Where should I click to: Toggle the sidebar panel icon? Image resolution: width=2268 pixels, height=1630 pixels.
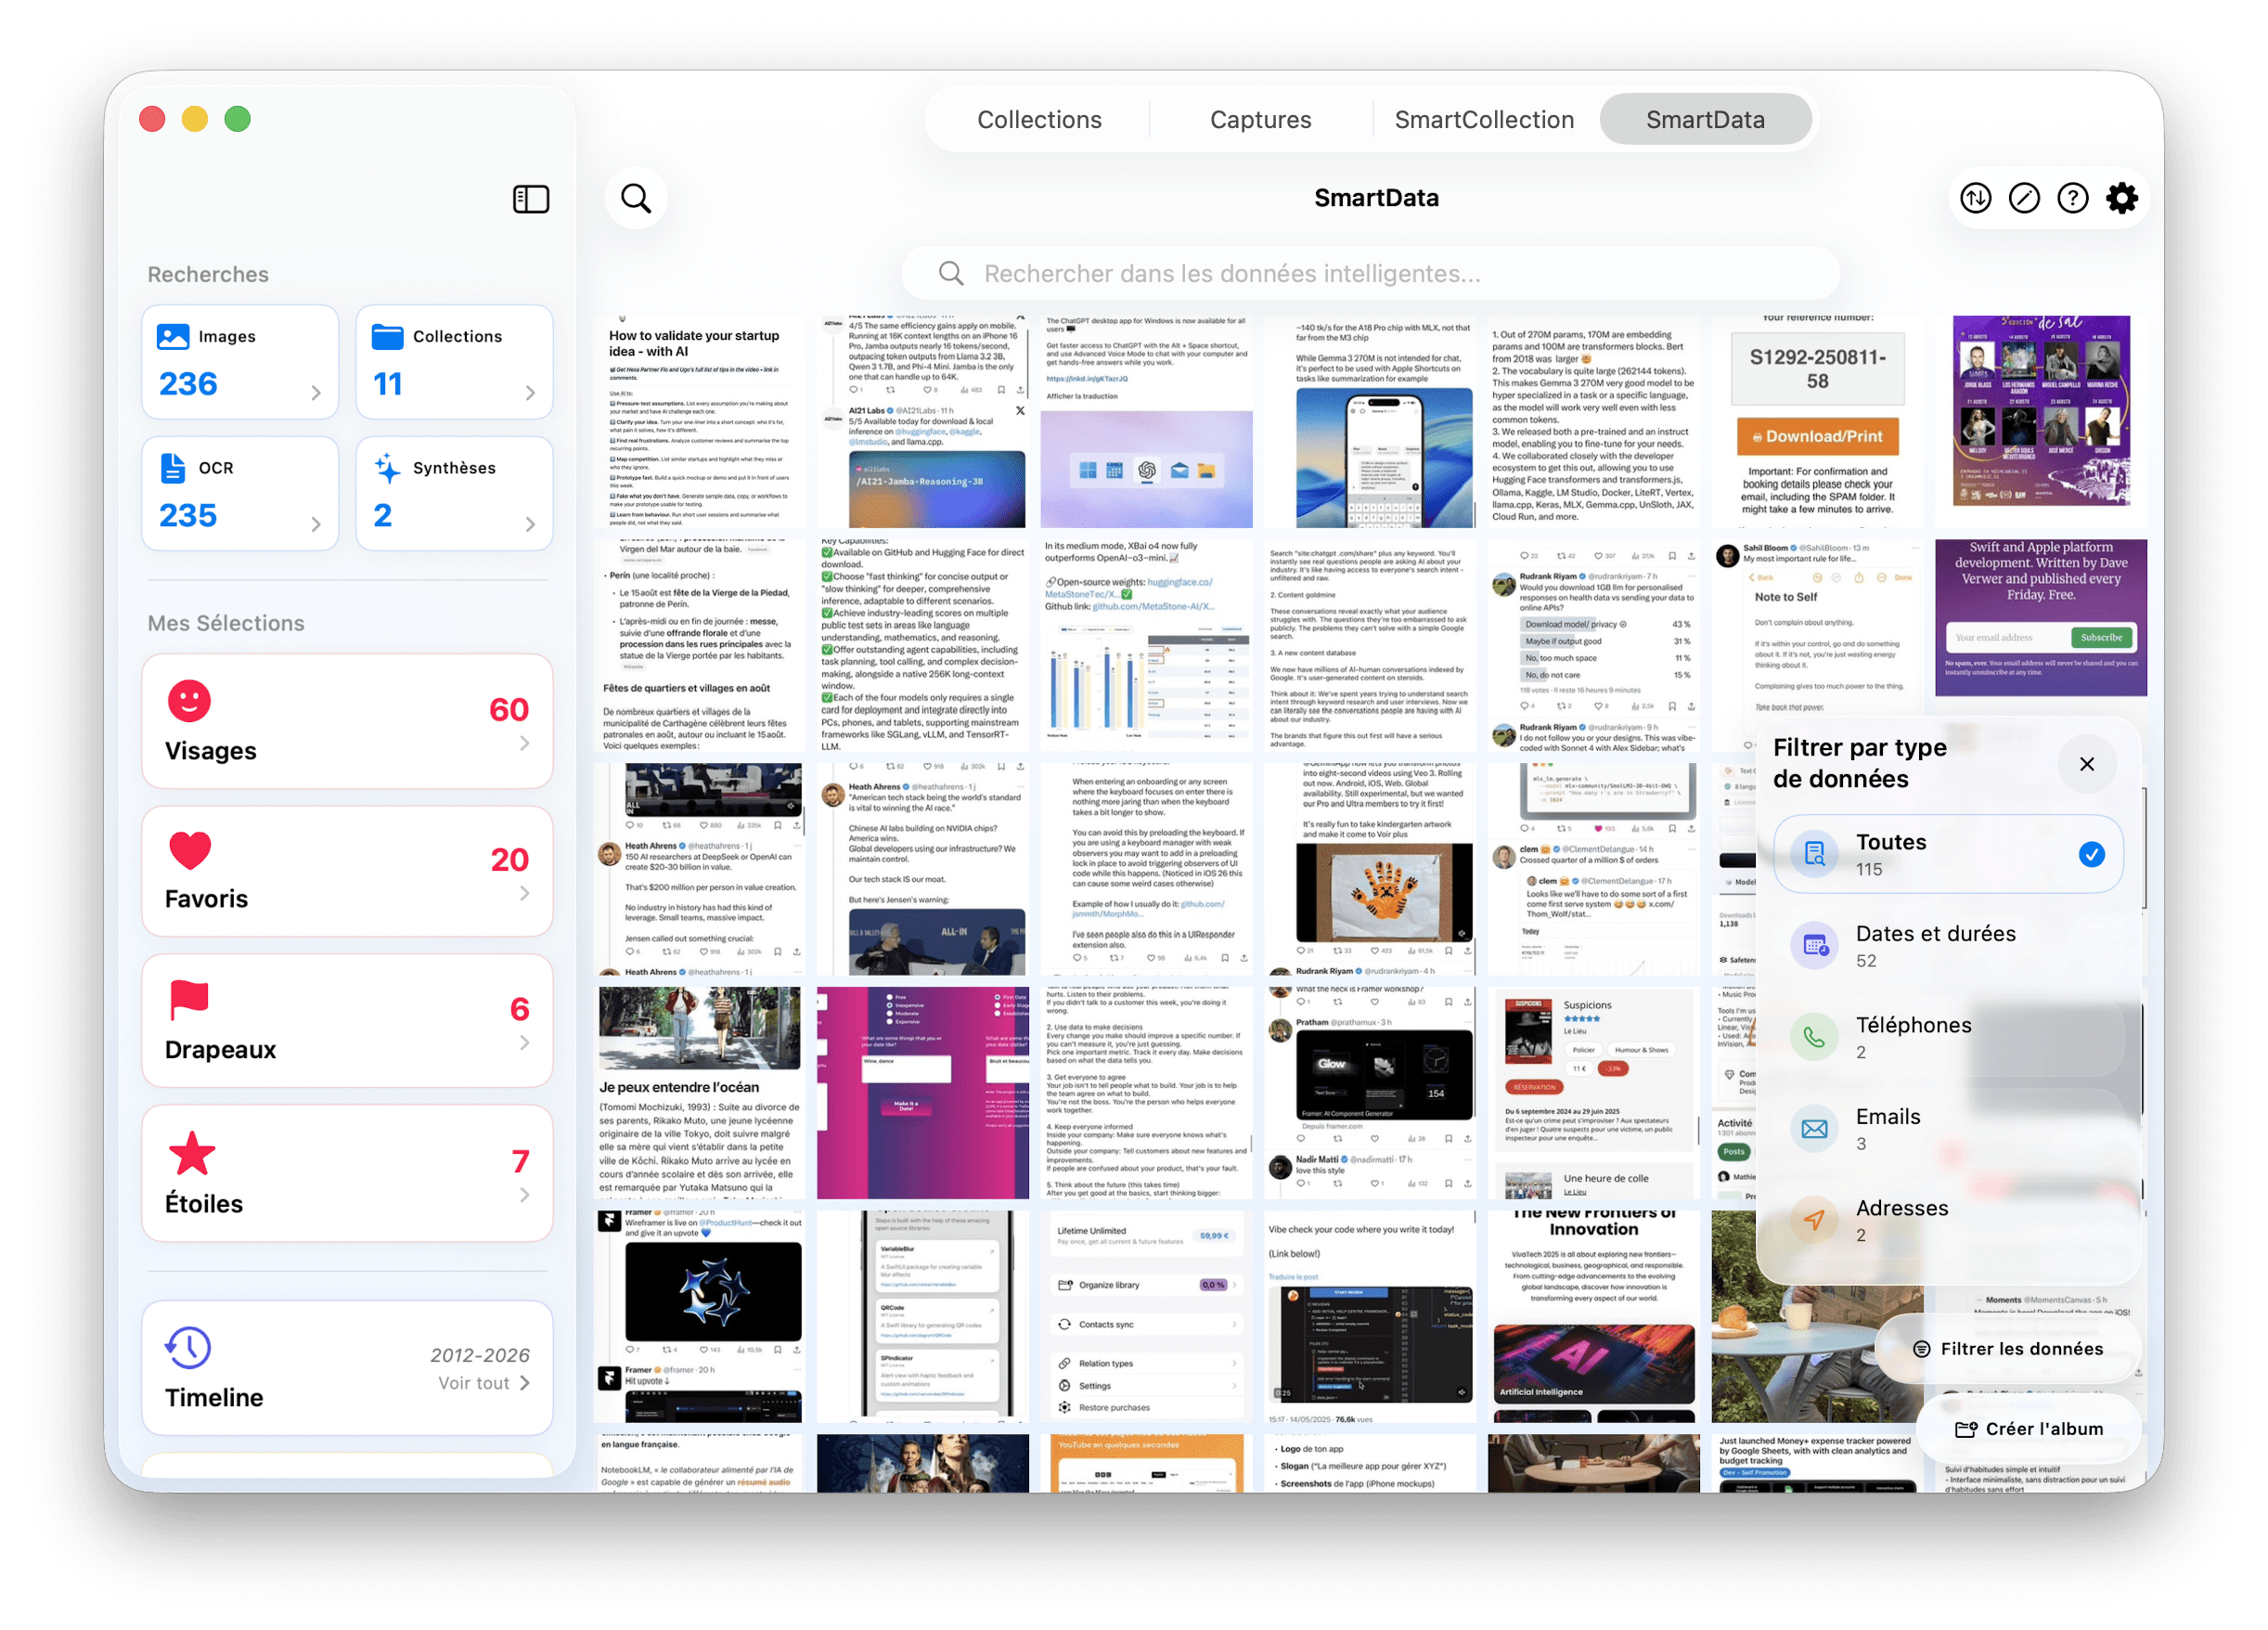[x=530, y=199]
